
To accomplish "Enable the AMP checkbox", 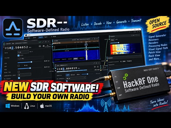I will (x=18, y=66).
